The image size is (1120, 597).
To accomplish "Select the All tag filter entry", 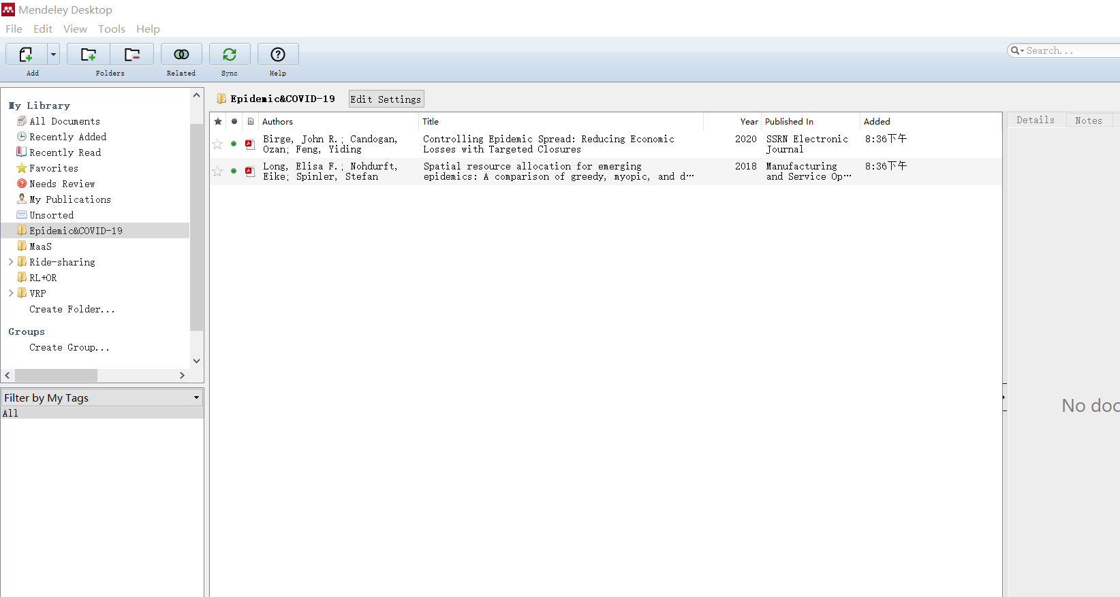I will [x=102, y=413].
